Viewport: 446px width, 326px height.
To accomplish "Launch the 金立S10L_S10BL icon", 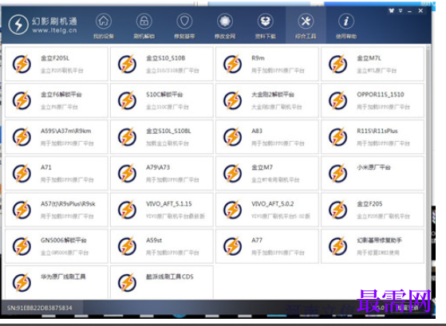I will point(127,137).
